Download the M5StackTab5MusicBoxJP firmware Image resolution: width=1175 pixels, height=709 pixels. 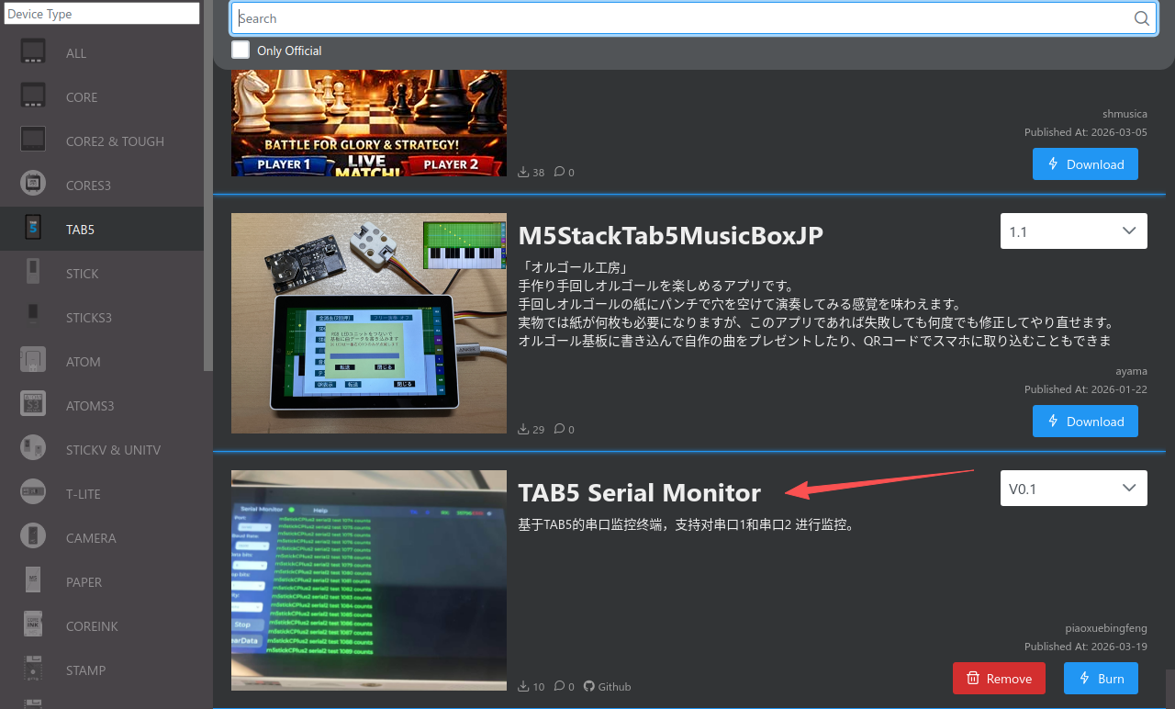(x=1085, y=421)
